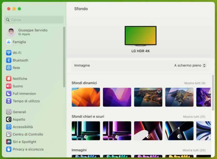Show all 9 Sfondi dinamici

pos(195,83)
